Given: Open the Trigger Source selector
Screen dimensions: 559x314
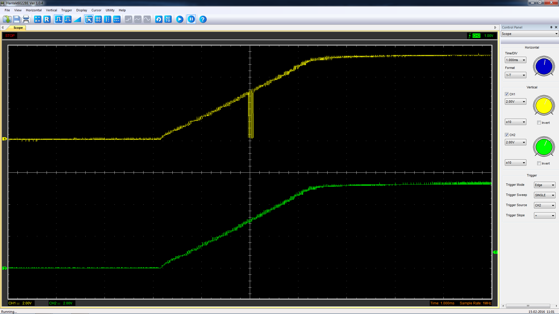Looking at the screenshot, I should tap(544, 205).
